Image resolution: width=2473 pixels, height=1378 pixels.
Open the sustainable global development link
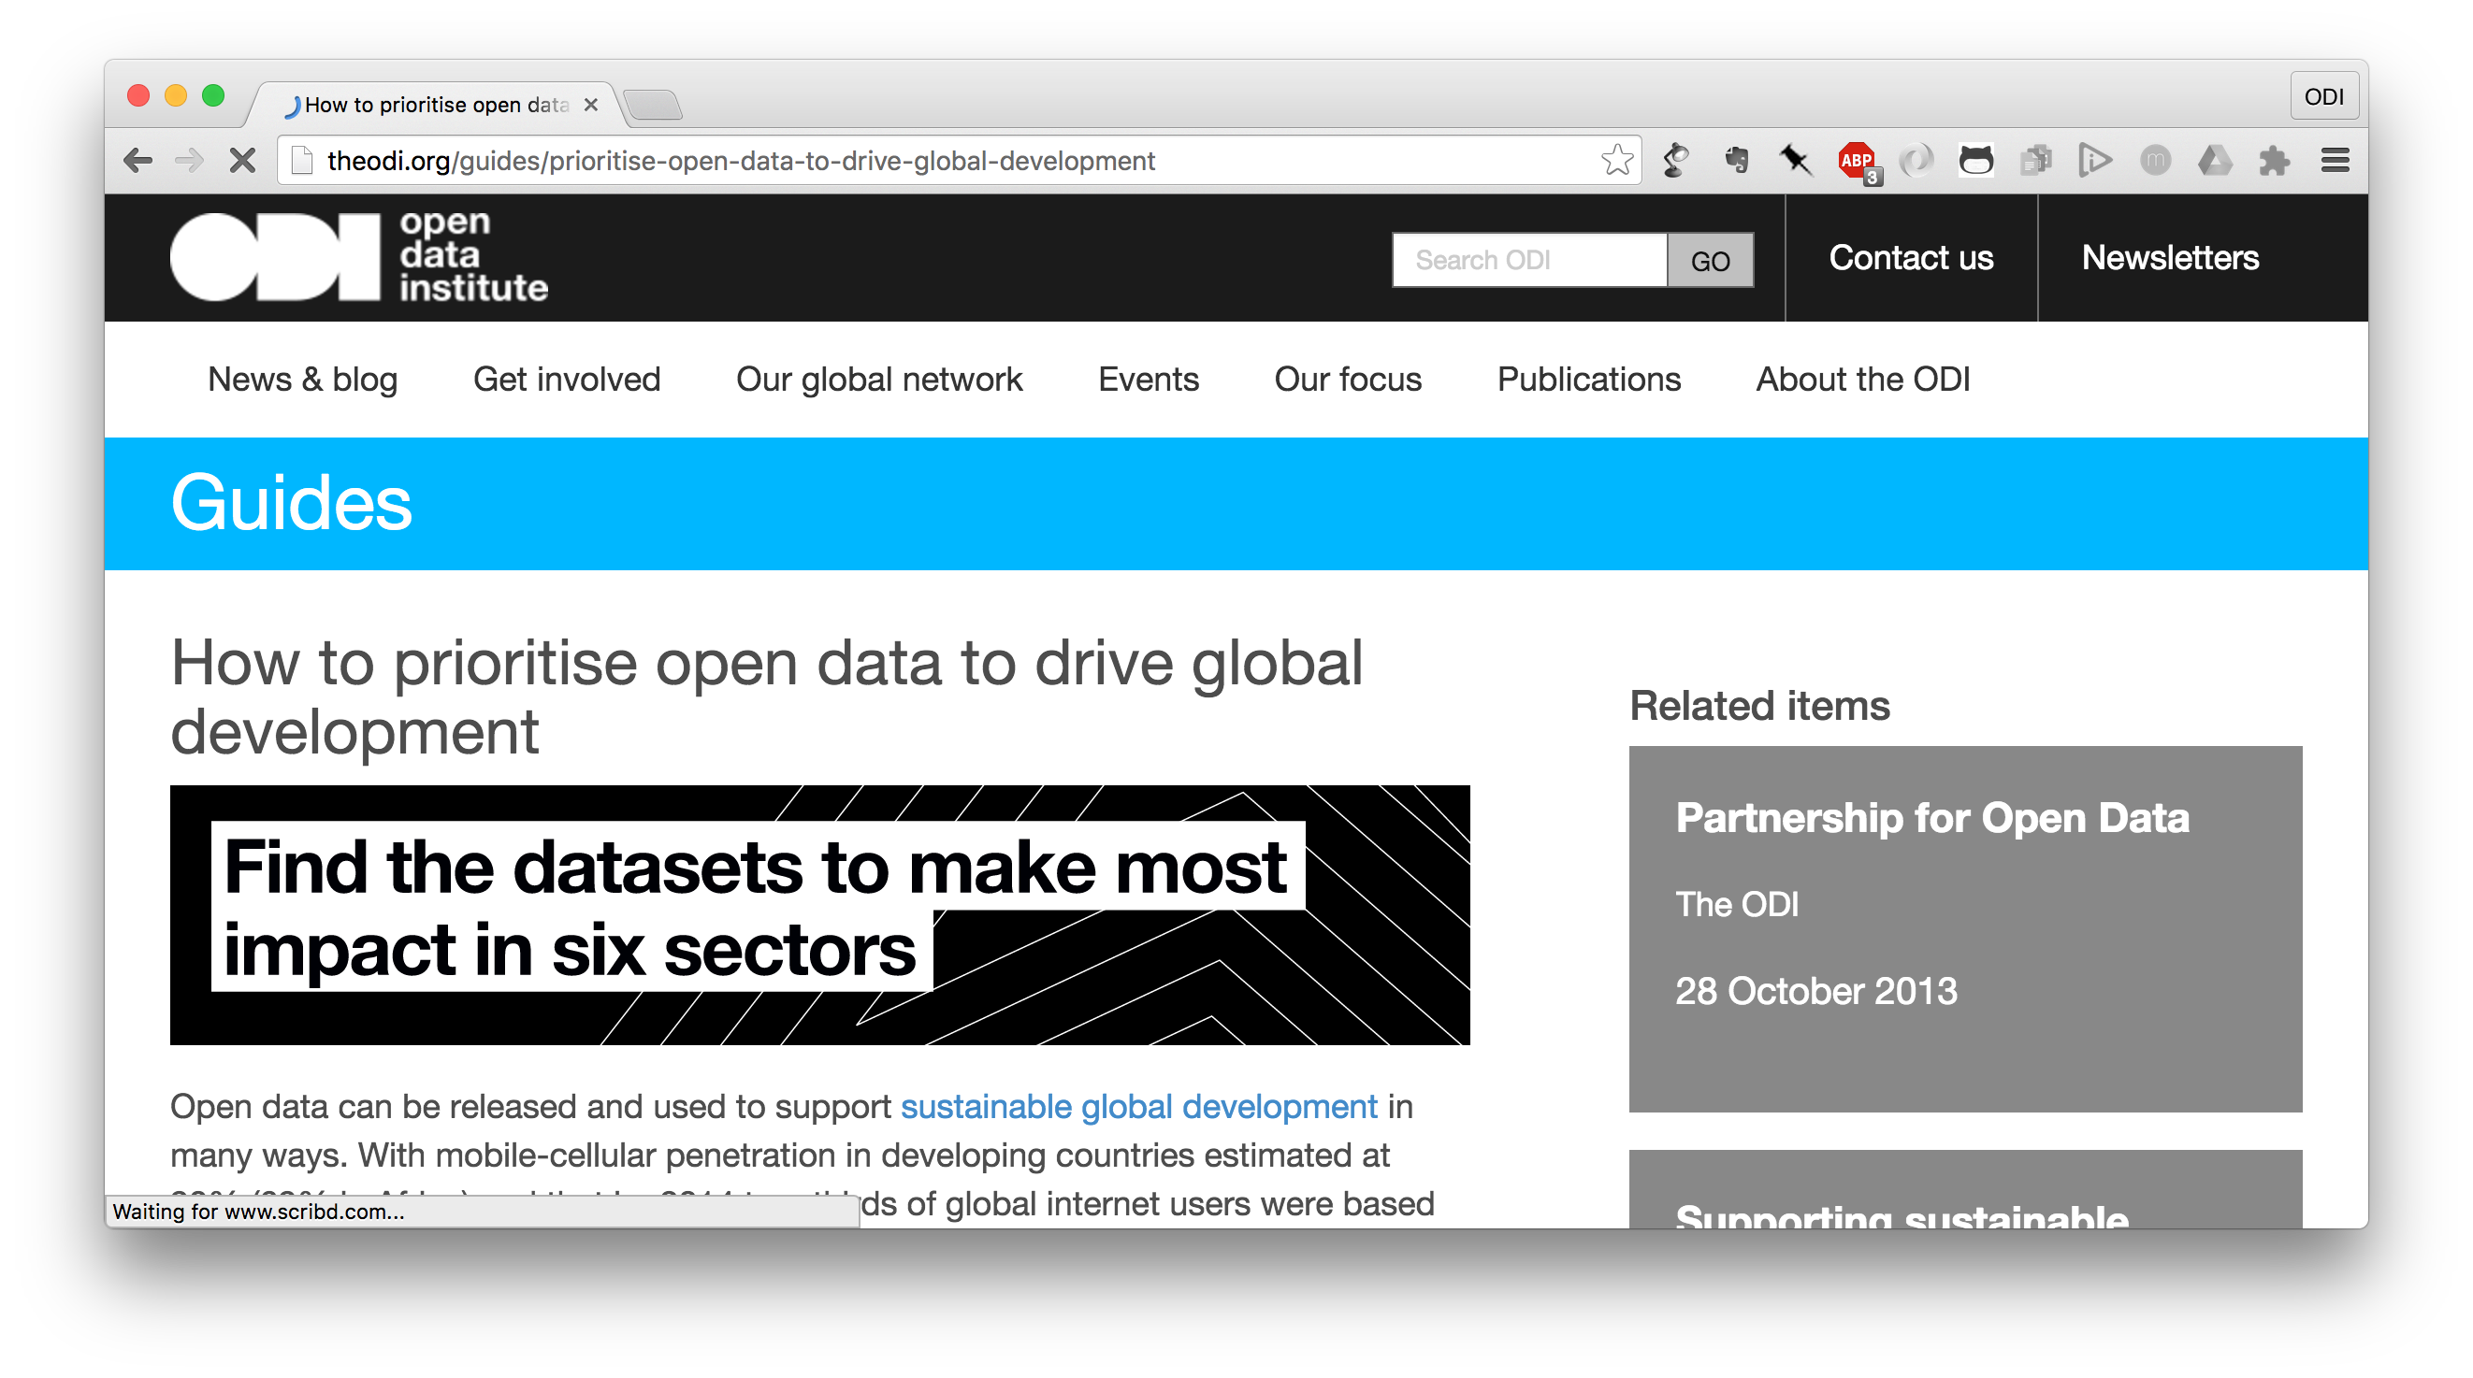click(x=1138, y=1107)
